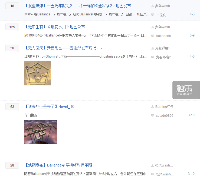Click the last-reply icon beside xujade0806

153,116
